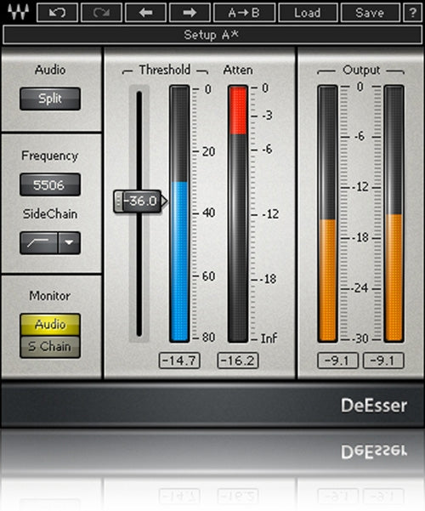Open the Load preset menu
This screenshot has height=511, width=425.
[x=308, y=13]
